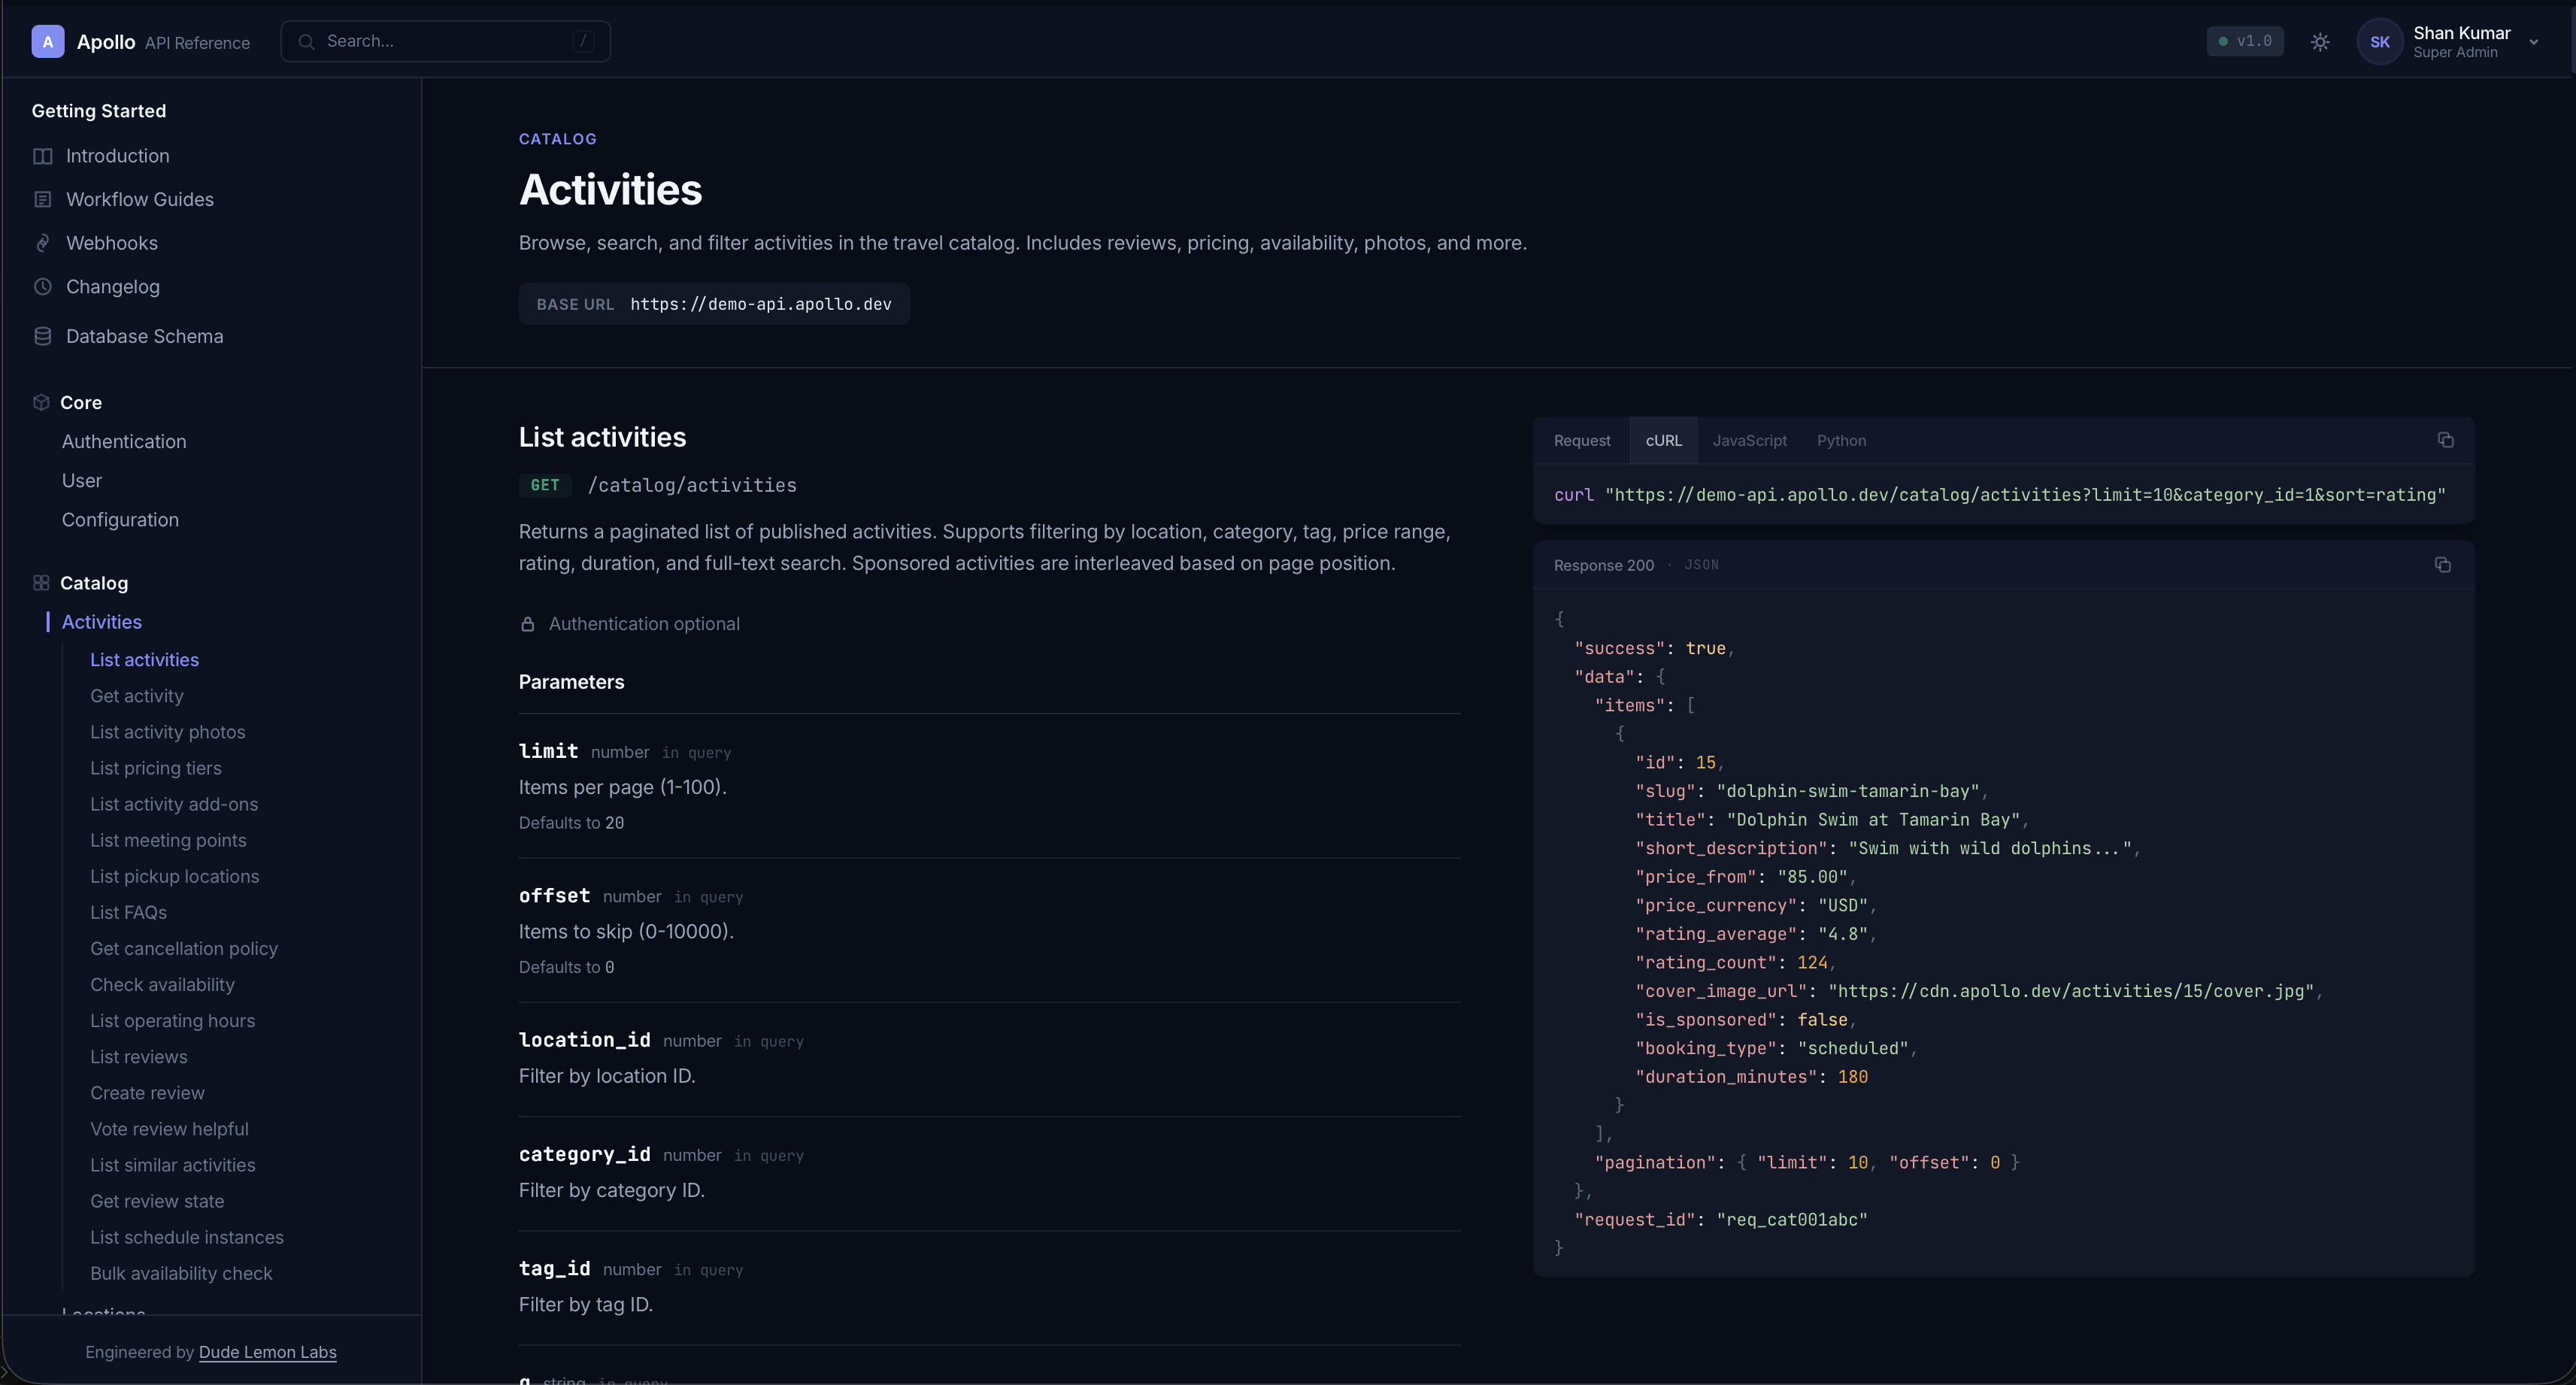Switch to the JavaScript tab

point(1750,440)
